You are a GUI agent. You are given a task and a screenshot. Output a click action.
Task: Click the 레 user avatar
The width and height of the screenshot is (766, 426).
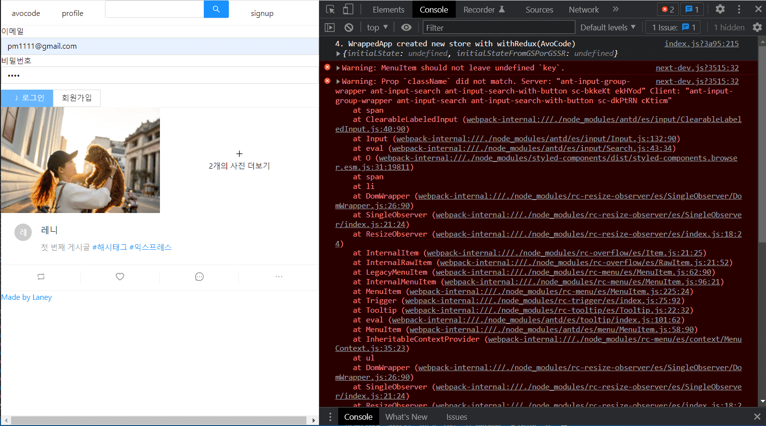pyautogui.click(x=23, y=232)
